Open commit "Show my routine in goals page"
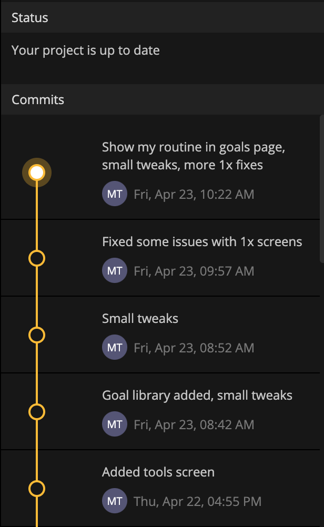 [160, 167]
